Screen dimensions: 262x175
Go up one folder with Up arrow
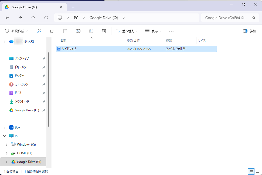[33, 18]
